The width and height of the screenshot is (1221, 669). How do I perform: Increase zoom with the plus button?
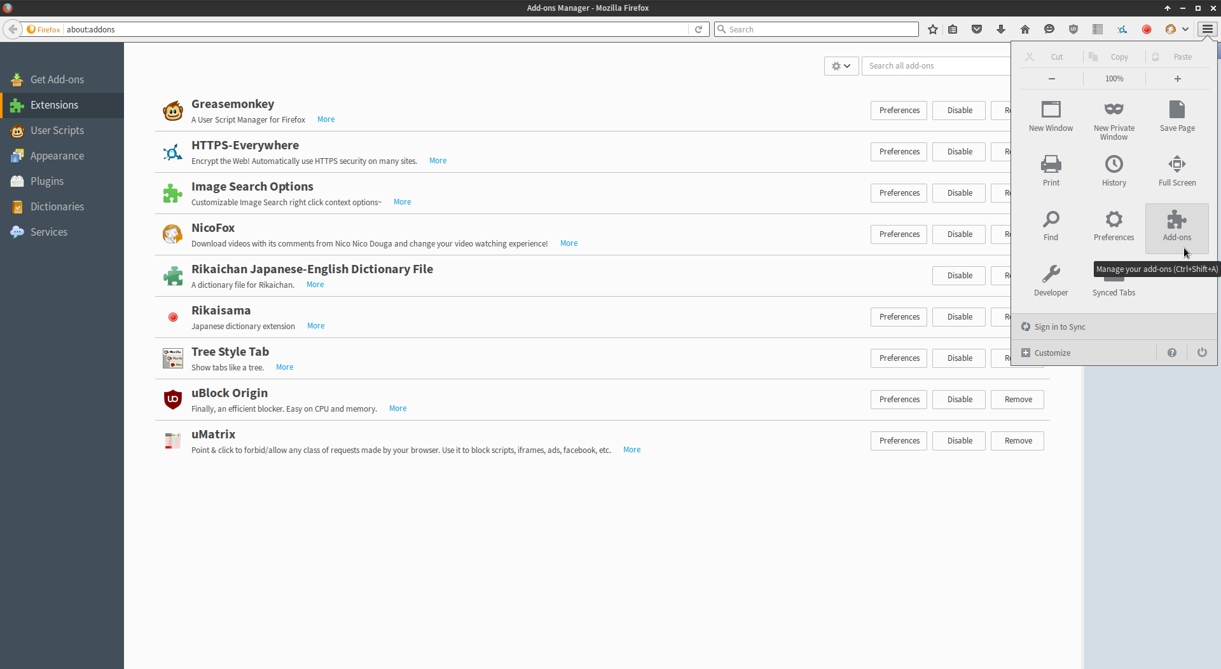click(x=1177, y=79)
